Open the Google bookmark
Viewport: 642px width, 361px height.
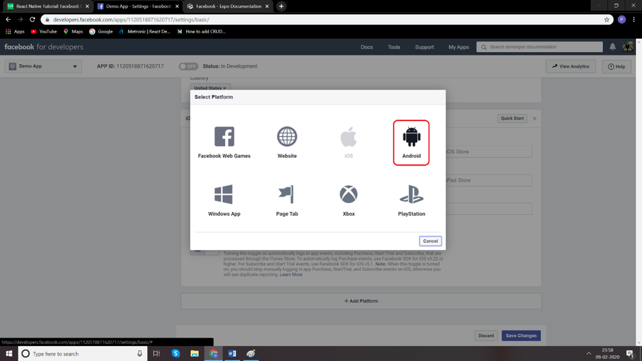point(101,31)
